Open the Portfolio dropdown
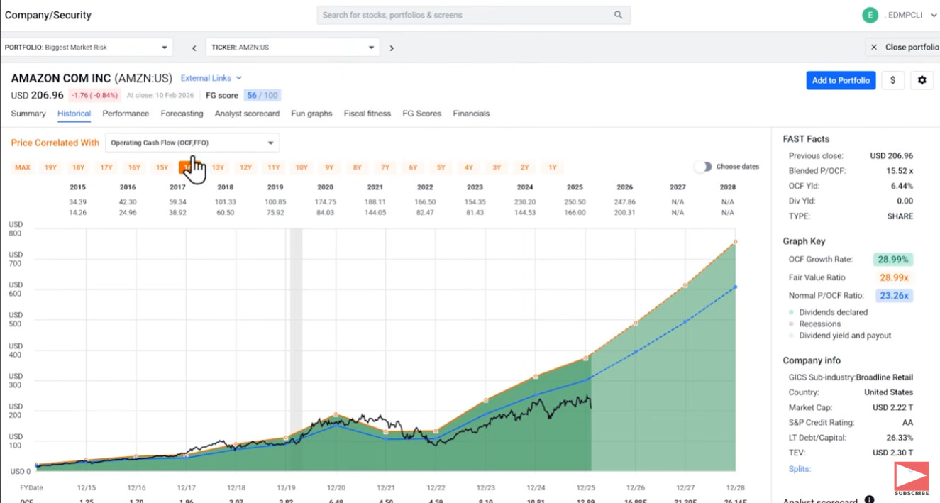This screenshot has width=940, height=503. (x=87, y=48)
